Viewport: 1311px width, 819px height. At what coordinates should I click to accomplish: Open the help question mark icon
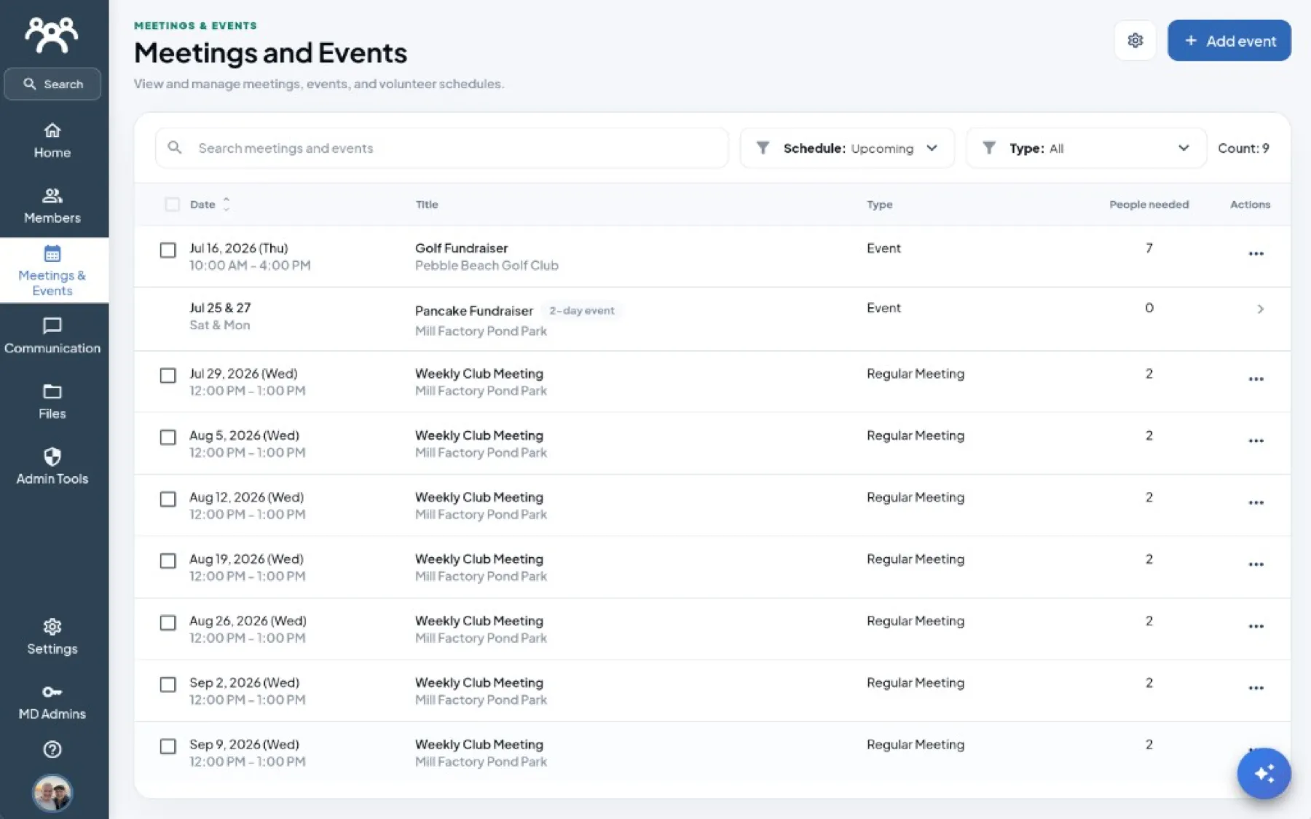click(52, 749)
